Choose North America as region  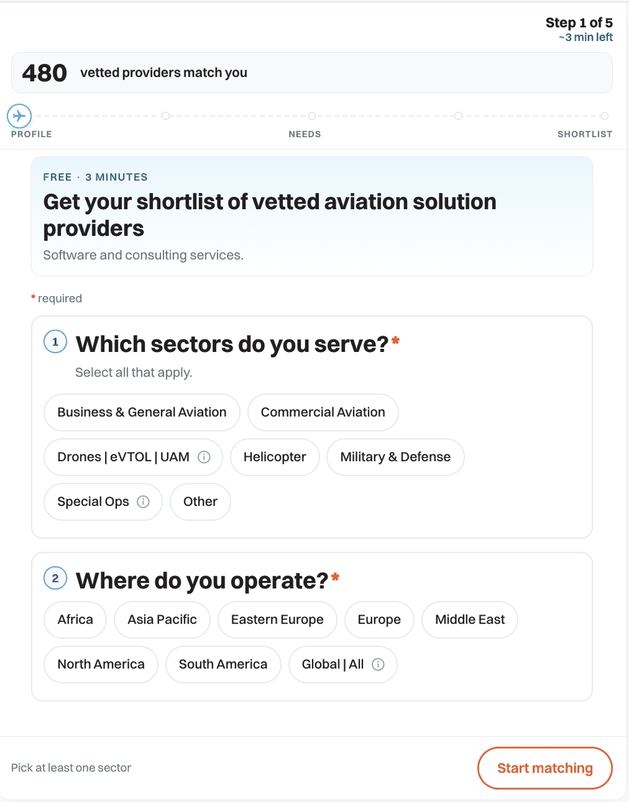pos(101,664)
